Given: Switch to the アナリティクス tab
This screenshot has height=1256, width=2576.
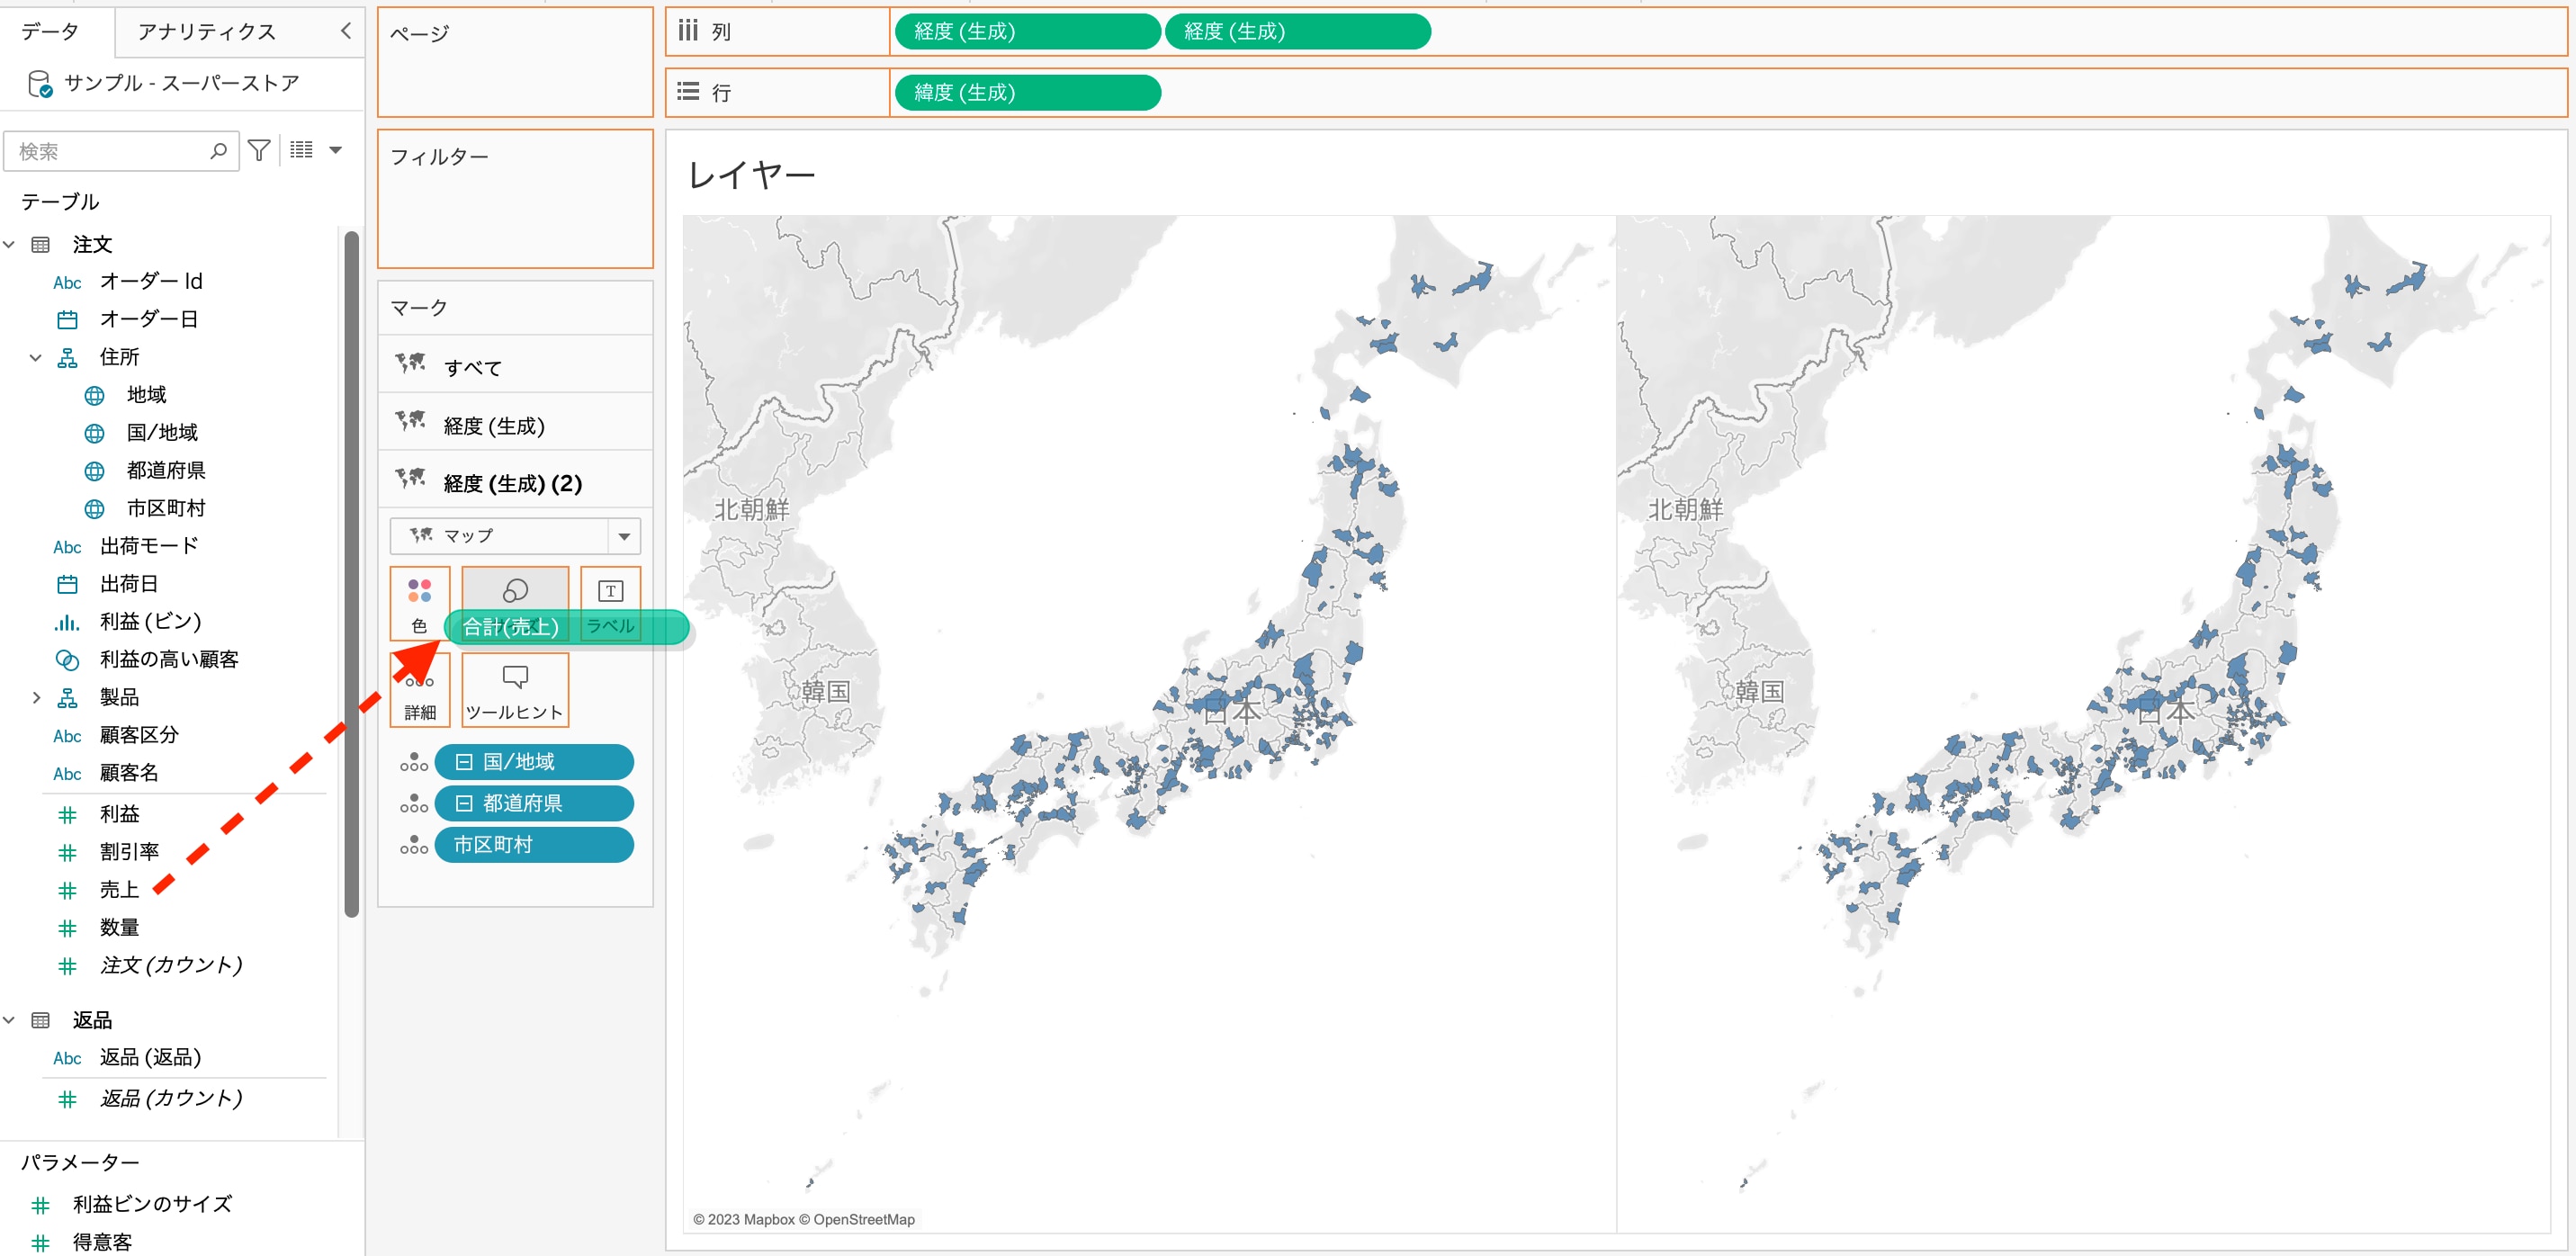Looking at the screenshot, I should (x=207, y=32).
